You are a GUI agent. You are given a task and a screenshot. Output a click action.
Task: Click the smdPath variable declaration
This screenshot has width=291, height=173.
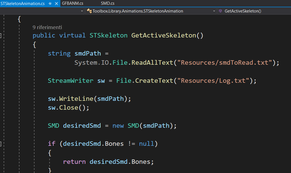[88, 54]
